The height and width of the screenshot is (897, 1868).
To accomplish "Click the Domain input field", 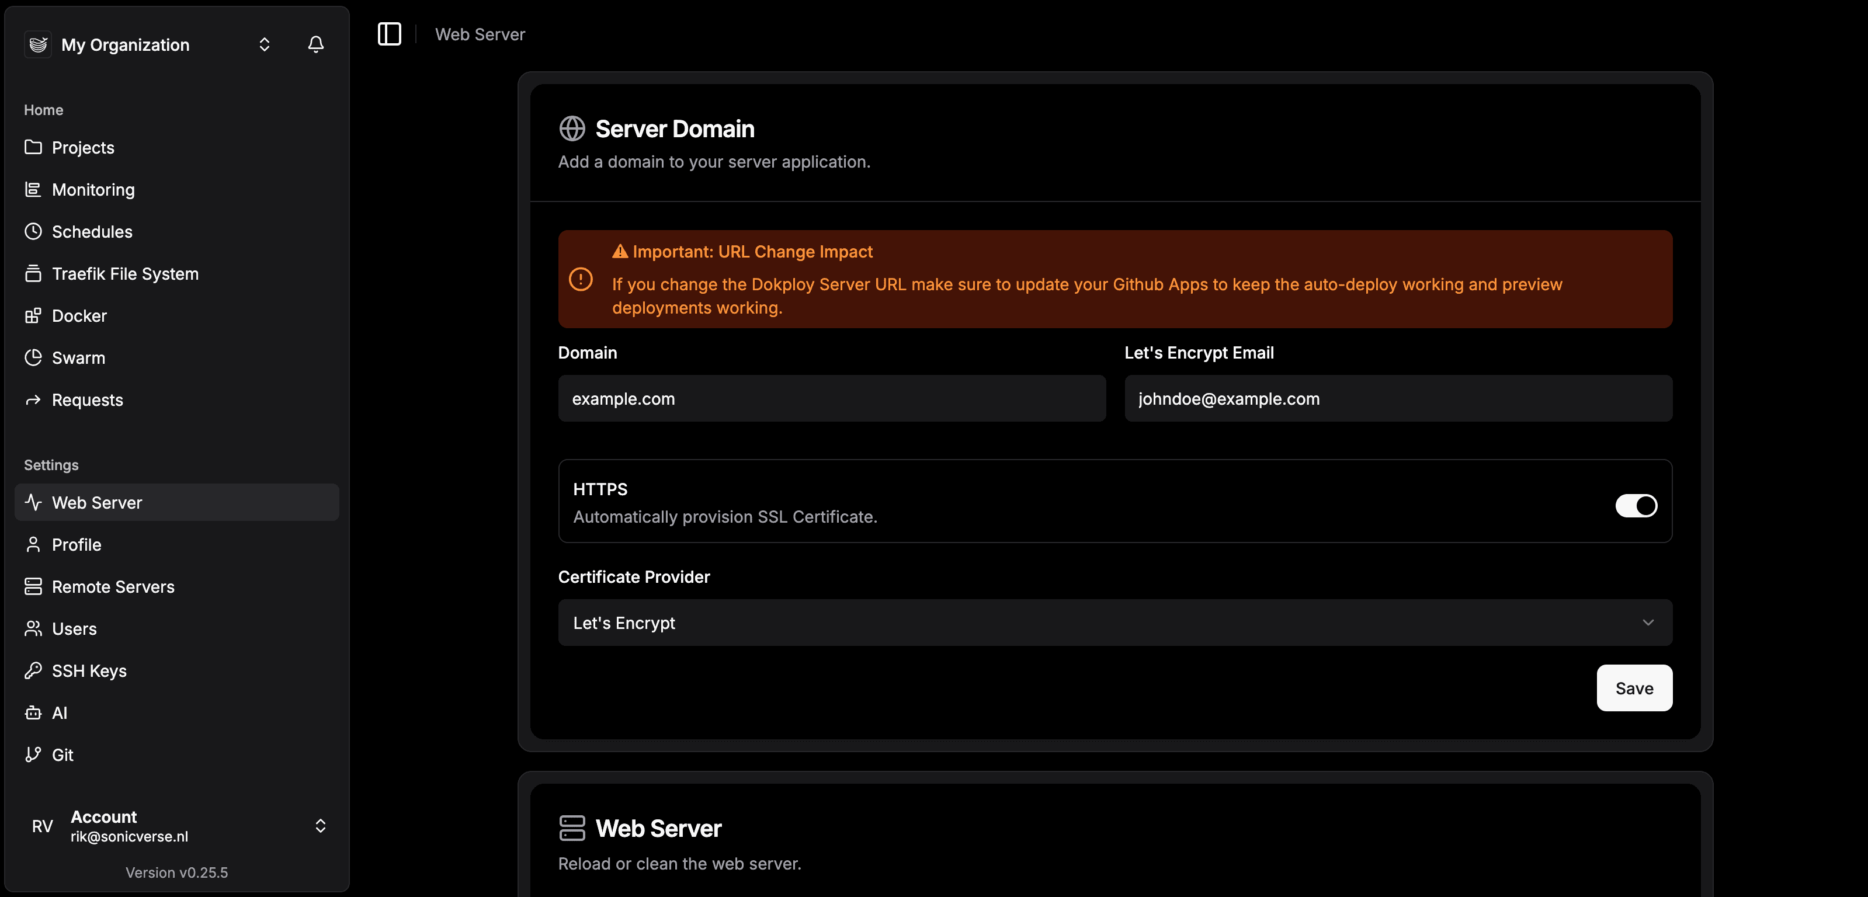I will [x=831, y=399].
